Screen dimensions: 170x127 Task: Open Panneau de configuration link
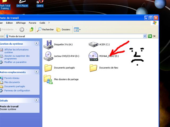tap(17, 91)
